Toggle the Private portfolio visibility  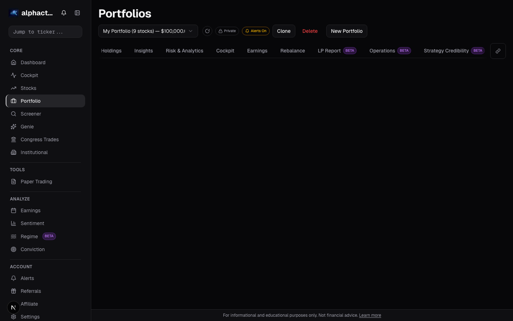[227, 31]
